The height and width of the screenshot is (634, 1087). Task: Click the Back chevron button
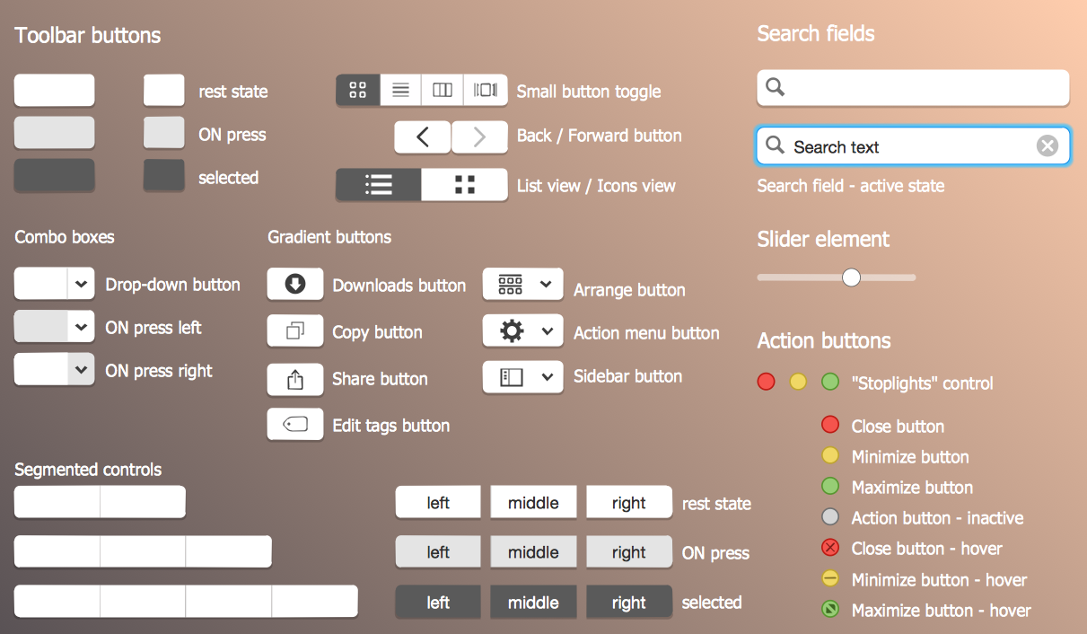[x=422, y=136]
